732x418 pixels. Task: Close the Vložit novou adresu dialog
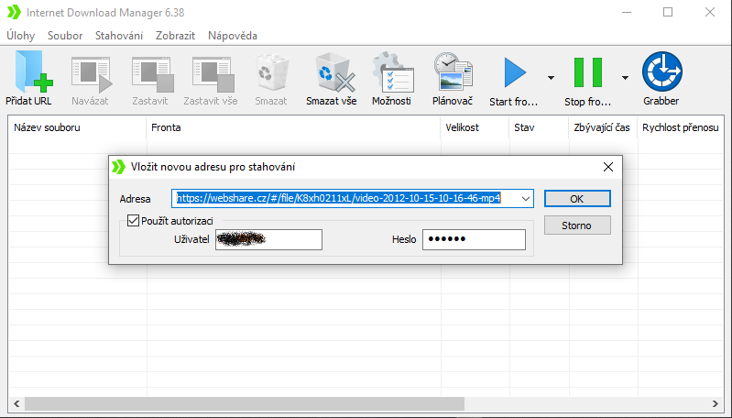click(x=607, y=167)
